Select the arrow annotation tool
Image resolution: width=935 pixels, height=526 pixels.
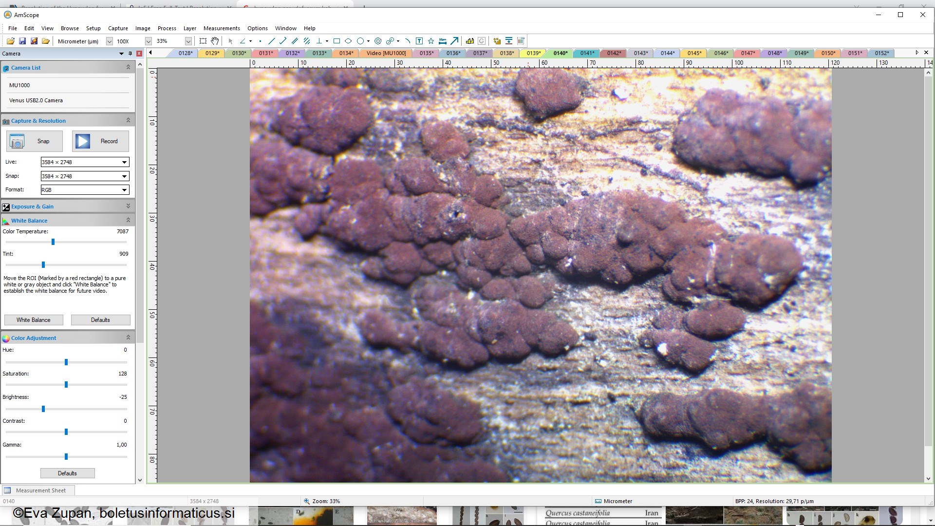[x=454, y=41]
